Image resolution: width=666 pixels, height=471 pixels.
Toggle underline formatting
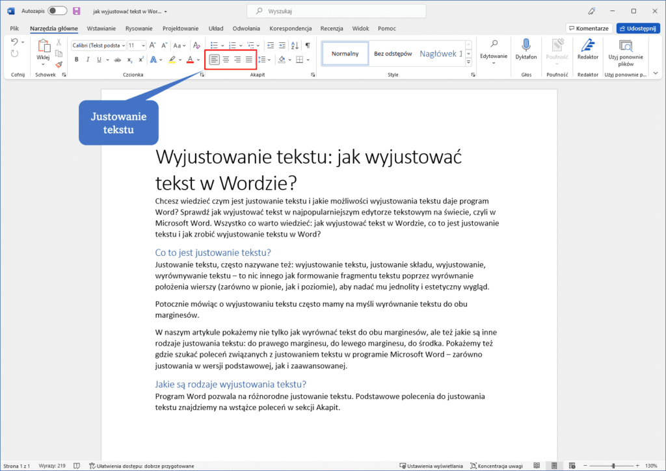point(99,59)
